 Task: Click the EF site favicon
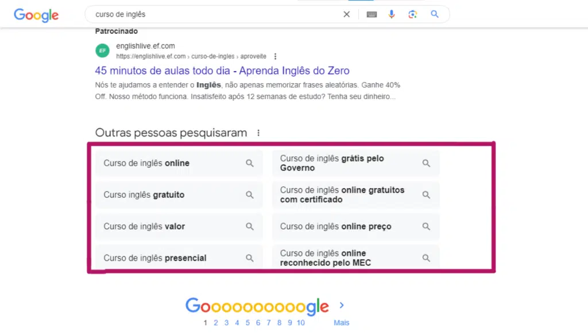(102, 50)
